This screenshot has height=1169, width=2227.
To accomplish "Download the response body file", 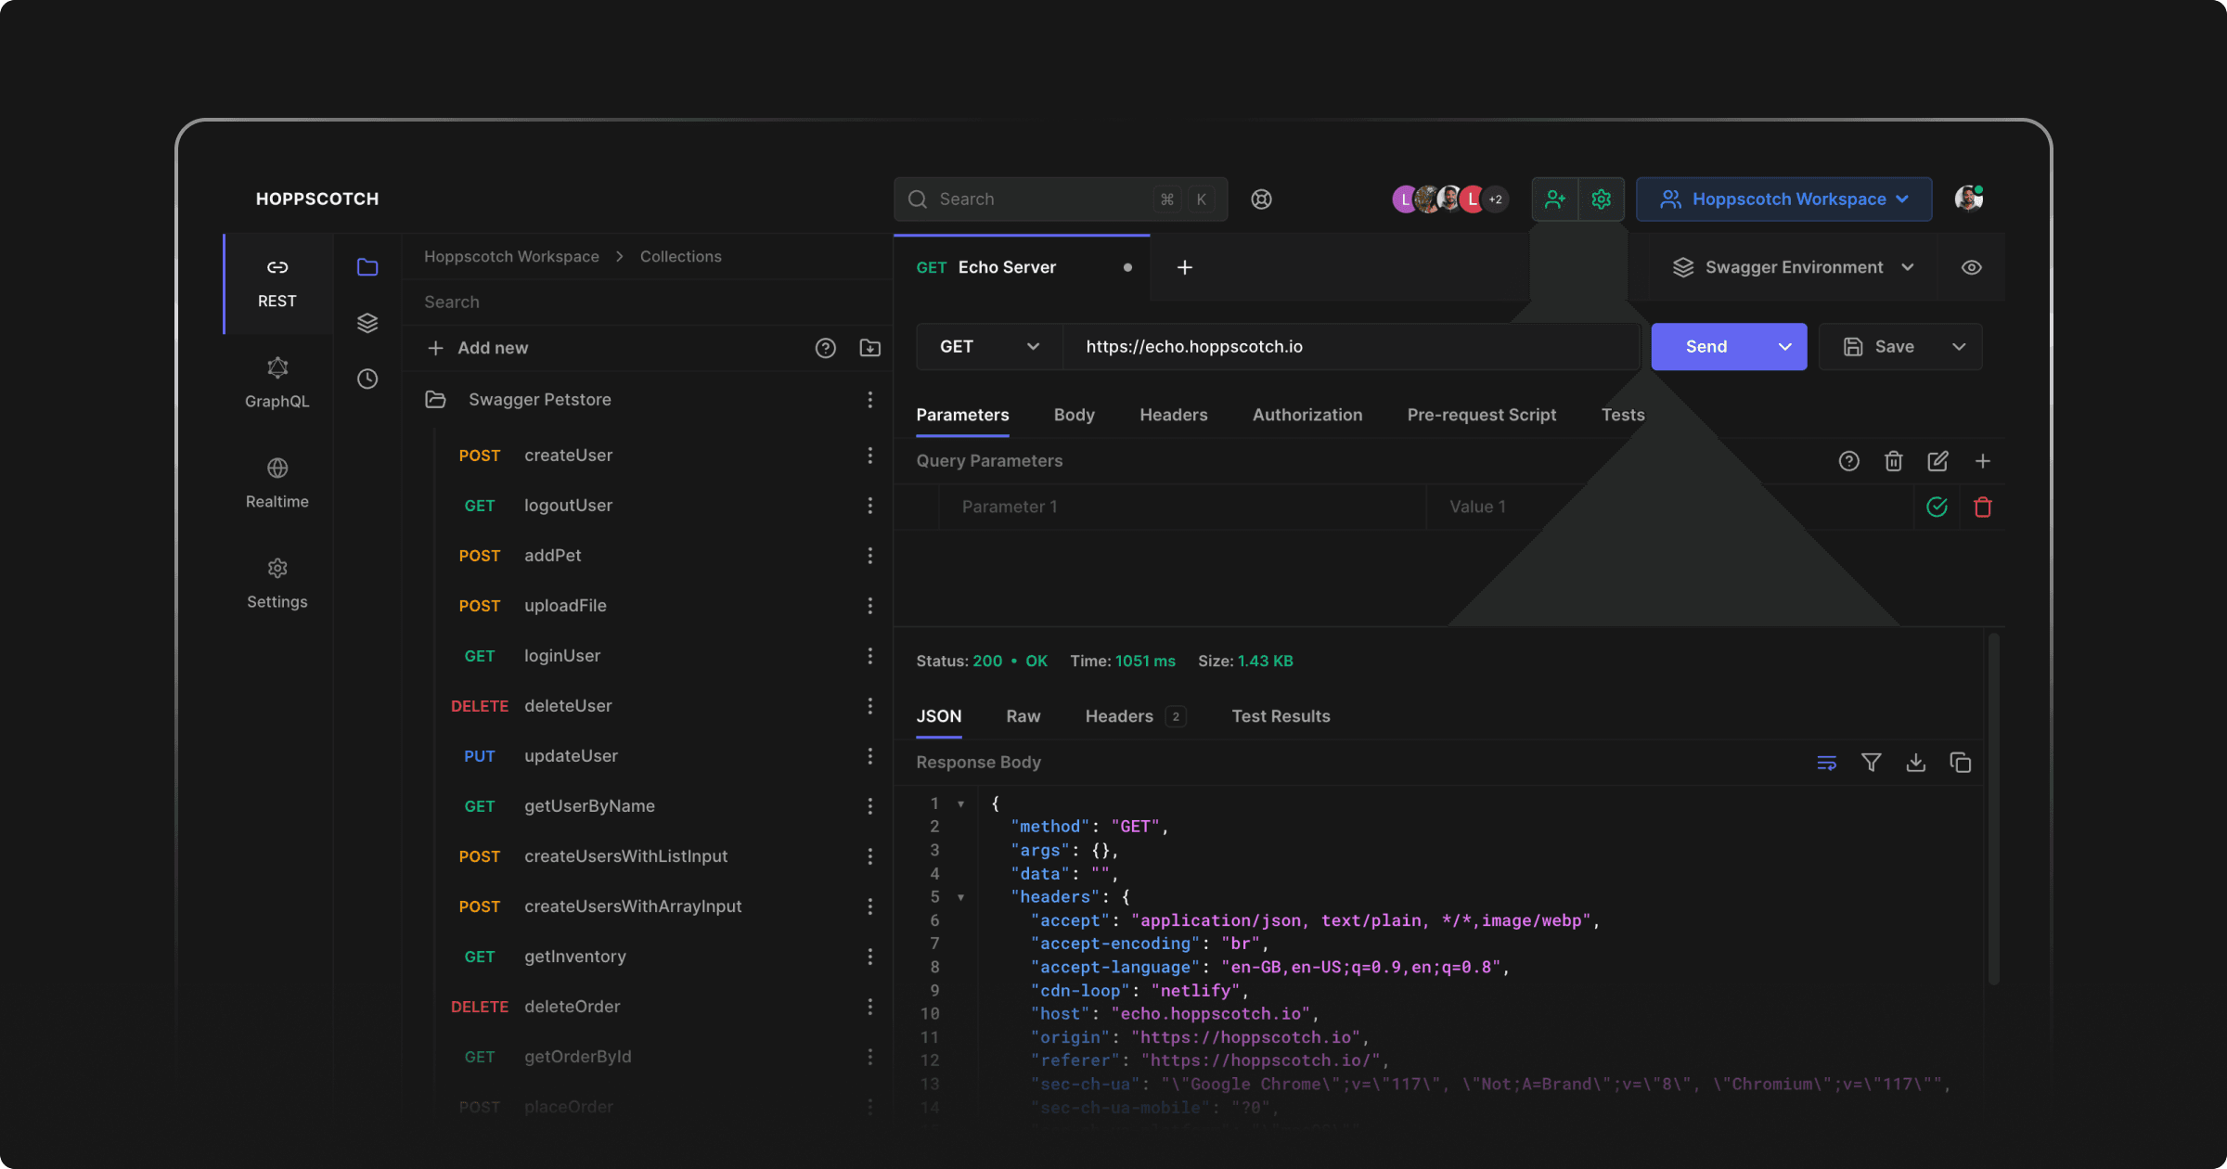I will tap(1915, 763).
